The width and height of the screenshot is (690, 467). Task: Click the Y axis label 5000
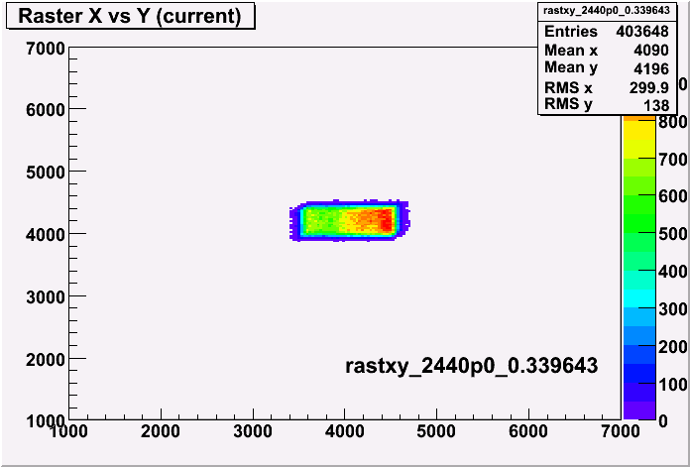coord(46,173)
